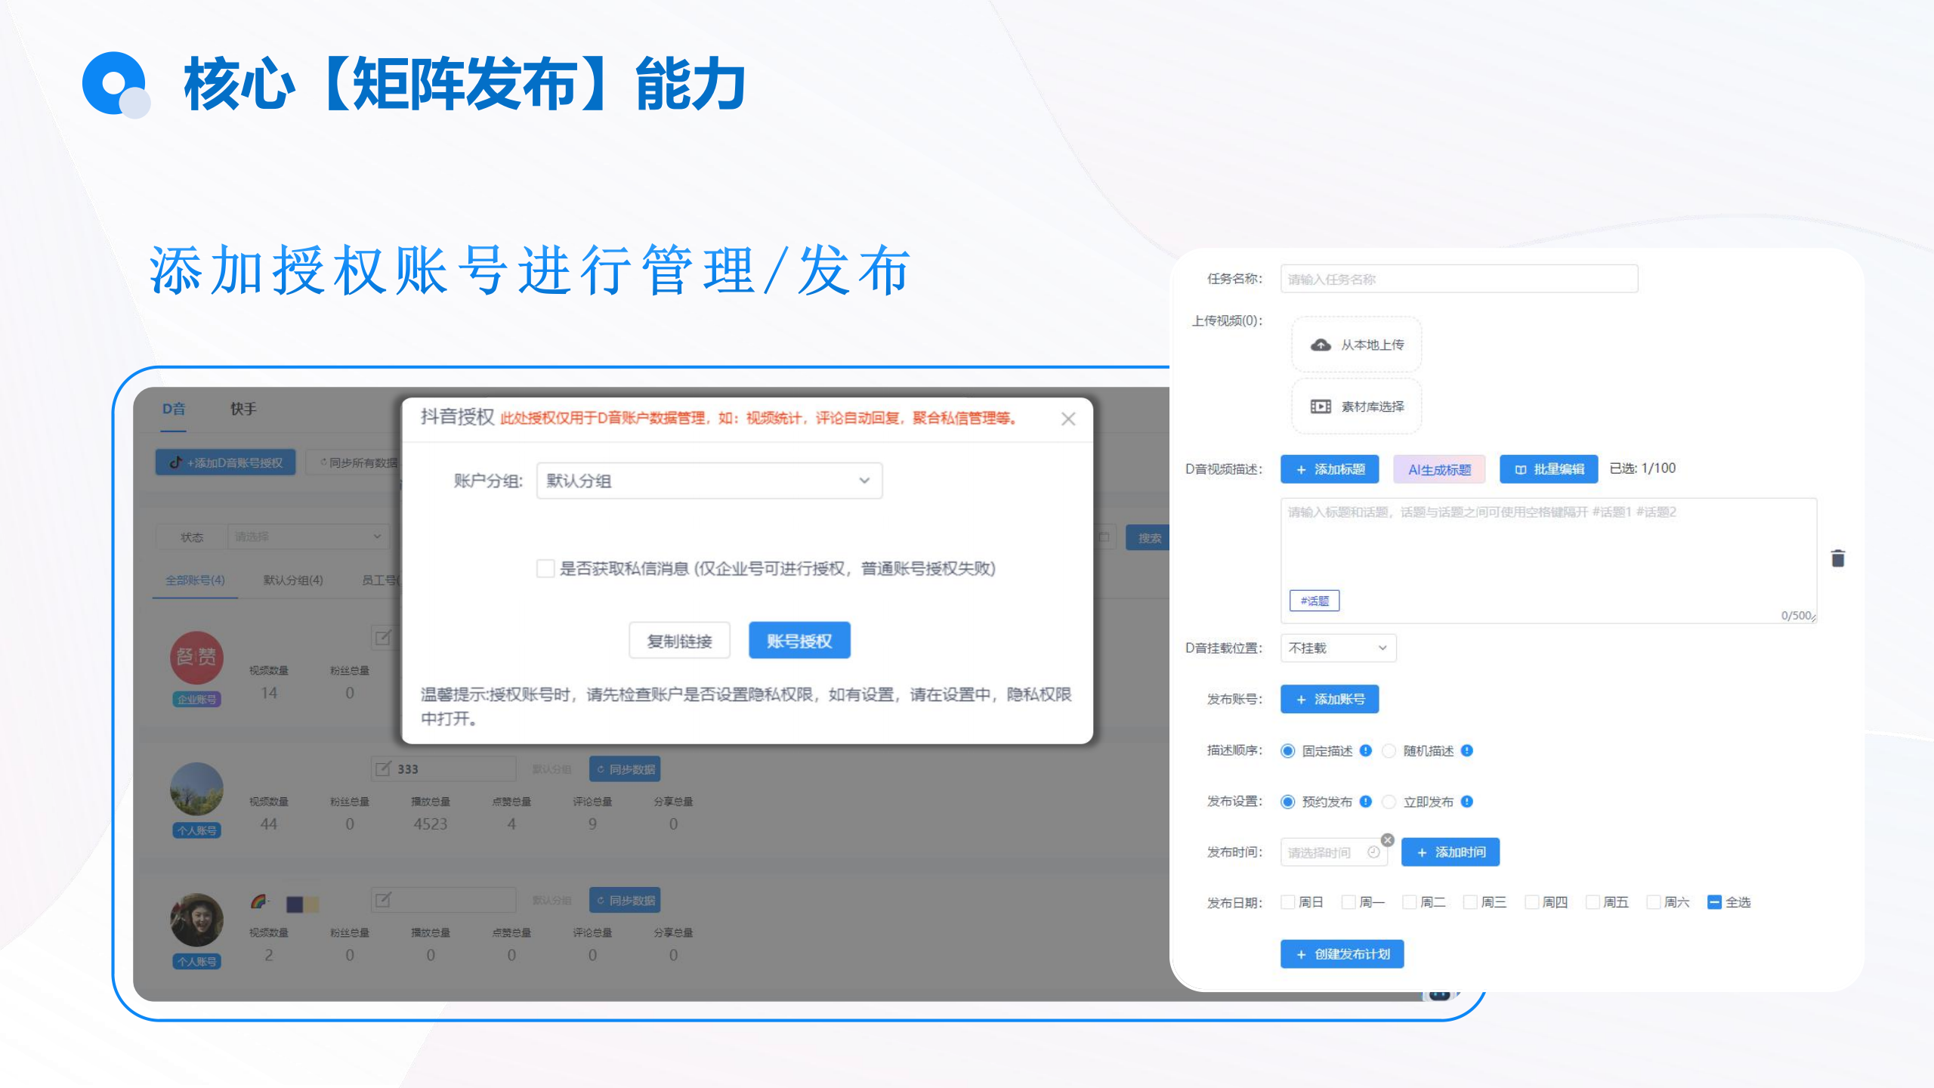This screenshot has width=1934, height=1088.
Task: Check the 是否获取私信消息 checkbox
Action: pyautogui.click(x=545, y=568)
